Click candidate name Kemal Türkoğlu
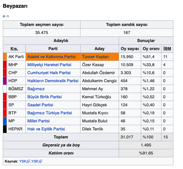The height and width of the screenshot is (169, 183). coord(97,97)
